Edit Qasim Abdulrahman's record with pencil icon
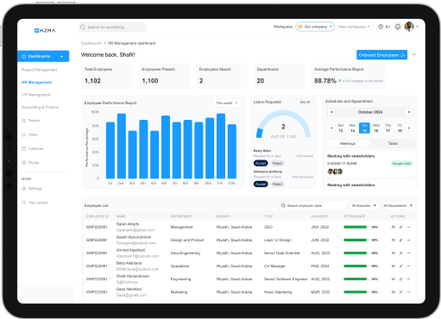Image resolution: width=441 pixels, height=319 pixels. (x=400, y=240)
